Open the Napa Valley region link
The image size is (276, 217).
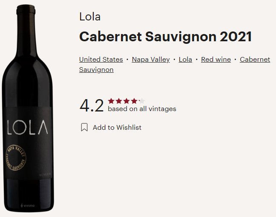click(151, 60)
